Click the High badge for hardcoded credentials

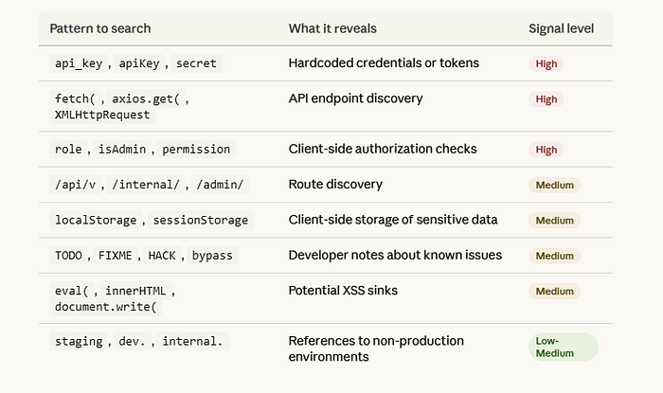click(x=546, y=63)
